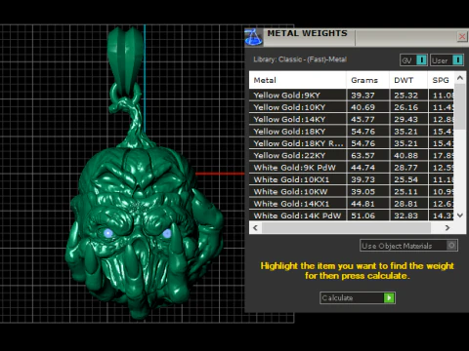The height and width of the screenshot is (351, 469).
Task: Click the 25.54 DWT value
Action: point(405,179)
